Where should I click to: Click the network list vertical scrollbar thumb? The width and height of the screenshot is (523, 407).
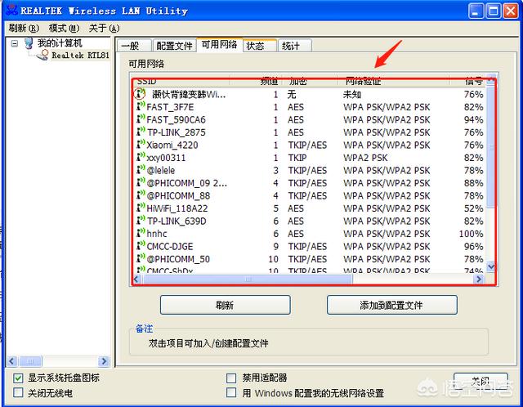(490, 146)
